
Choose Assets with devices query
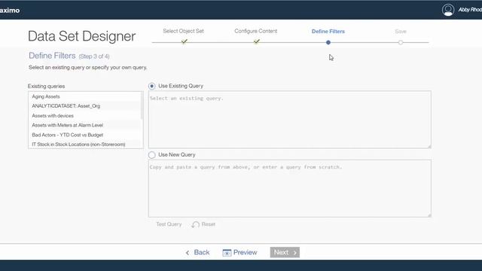tap(84, 116)
